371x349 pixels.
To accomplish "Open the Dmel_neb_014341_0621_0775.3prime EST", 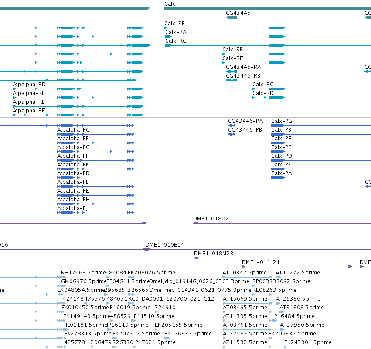I will click(201, 290).
